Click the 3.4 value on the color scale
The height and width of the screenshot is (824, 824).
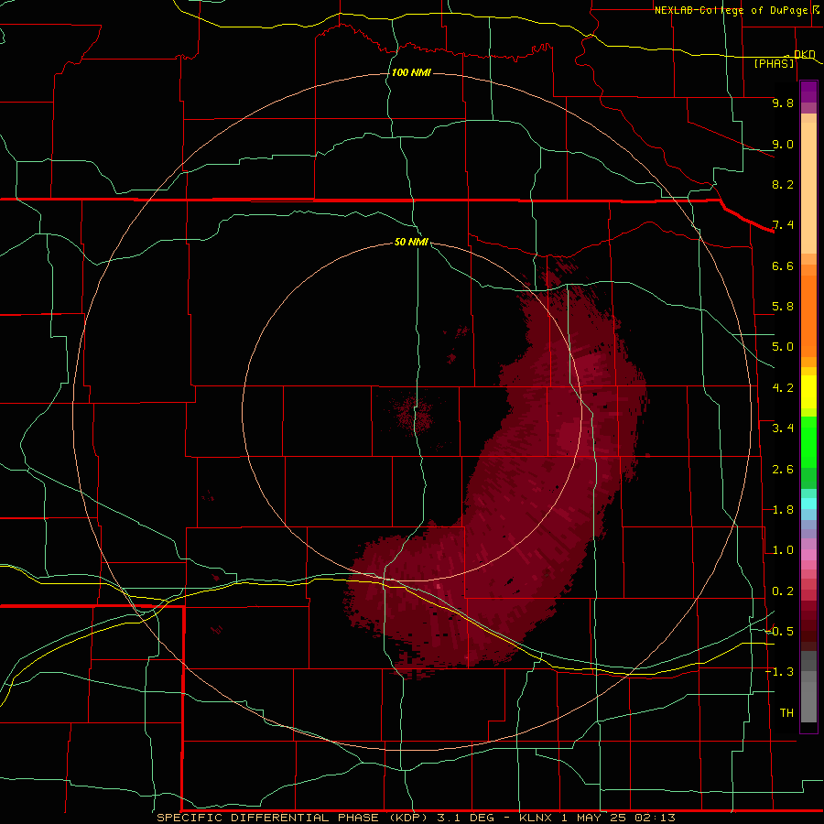[x=783, y=428]
